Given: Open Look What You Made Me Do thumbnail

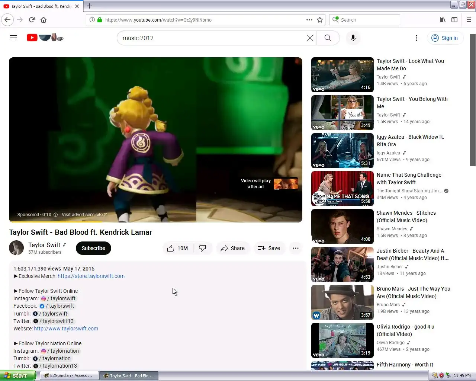Looking at the screenshot, I should click(x=342, y=75).
